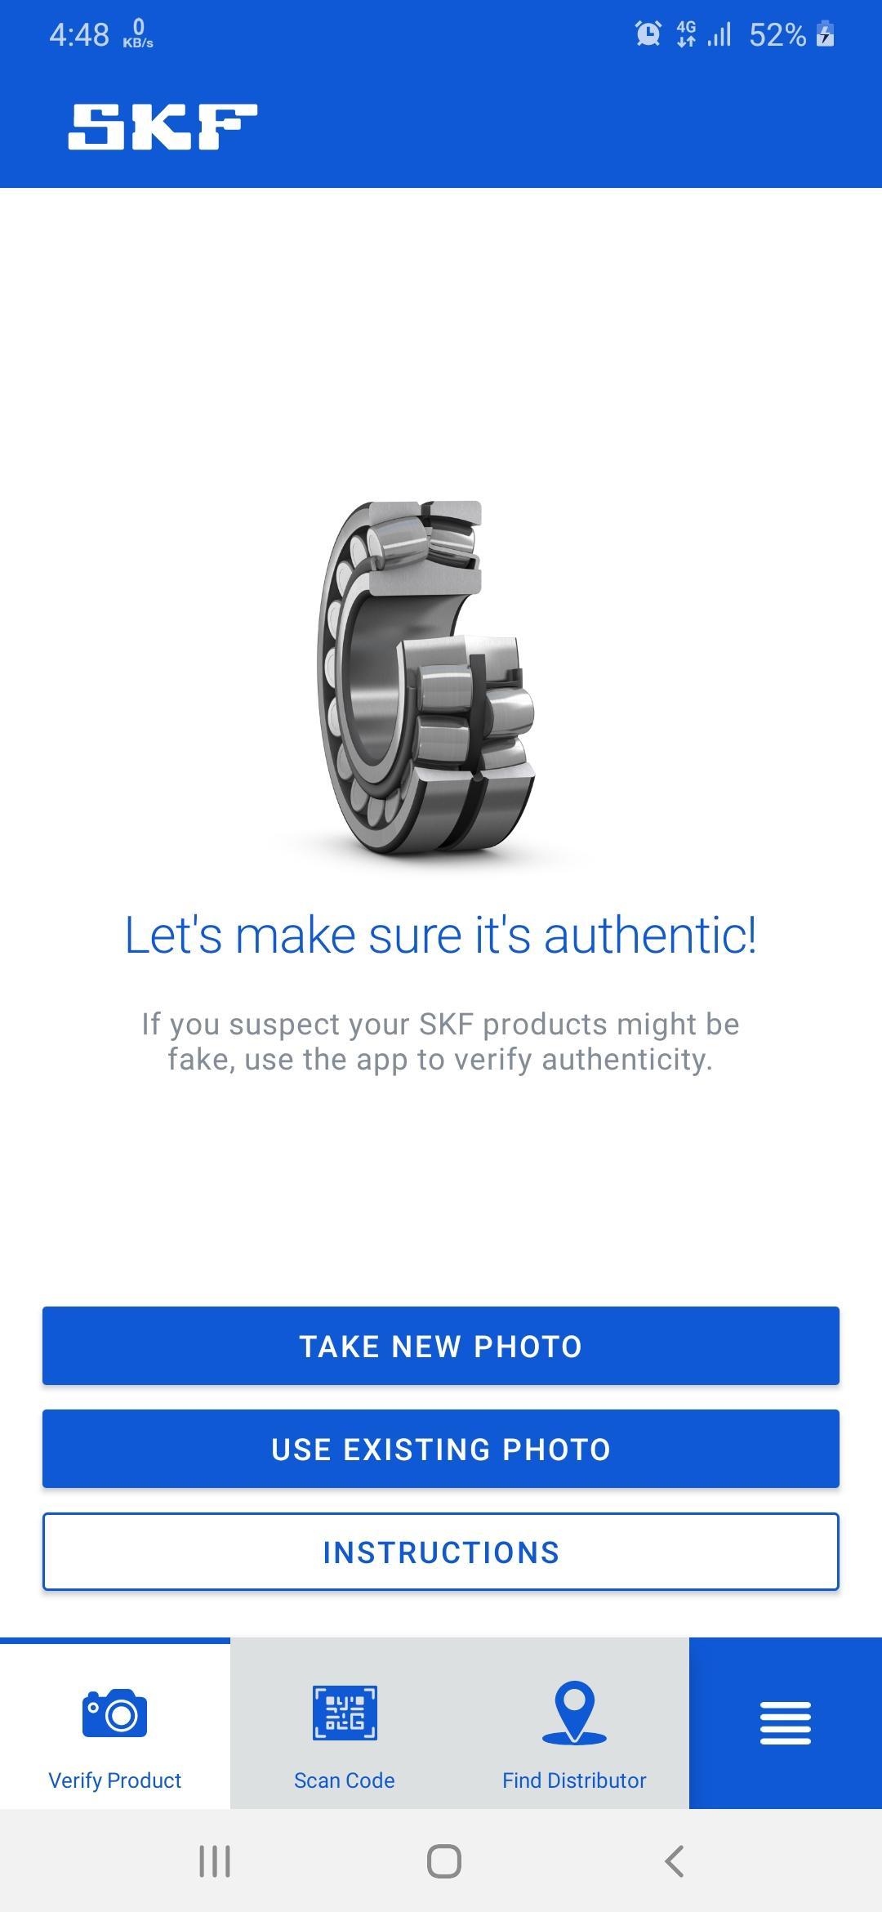
Task: Tap the signal strength icon in status bar
Action: pos(719,34)
